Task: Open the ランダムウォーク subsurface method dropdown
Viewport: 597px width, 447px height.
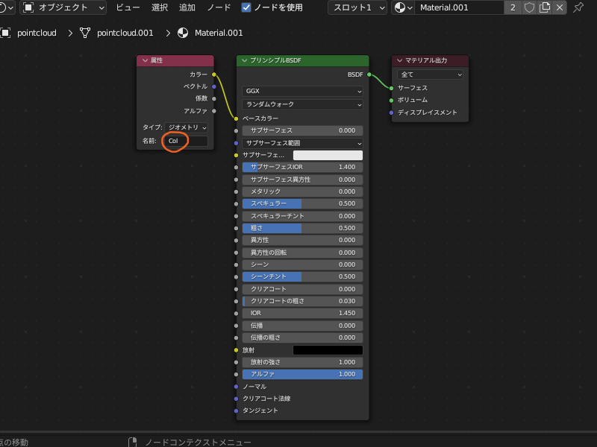Action: (x=302, y=104)
